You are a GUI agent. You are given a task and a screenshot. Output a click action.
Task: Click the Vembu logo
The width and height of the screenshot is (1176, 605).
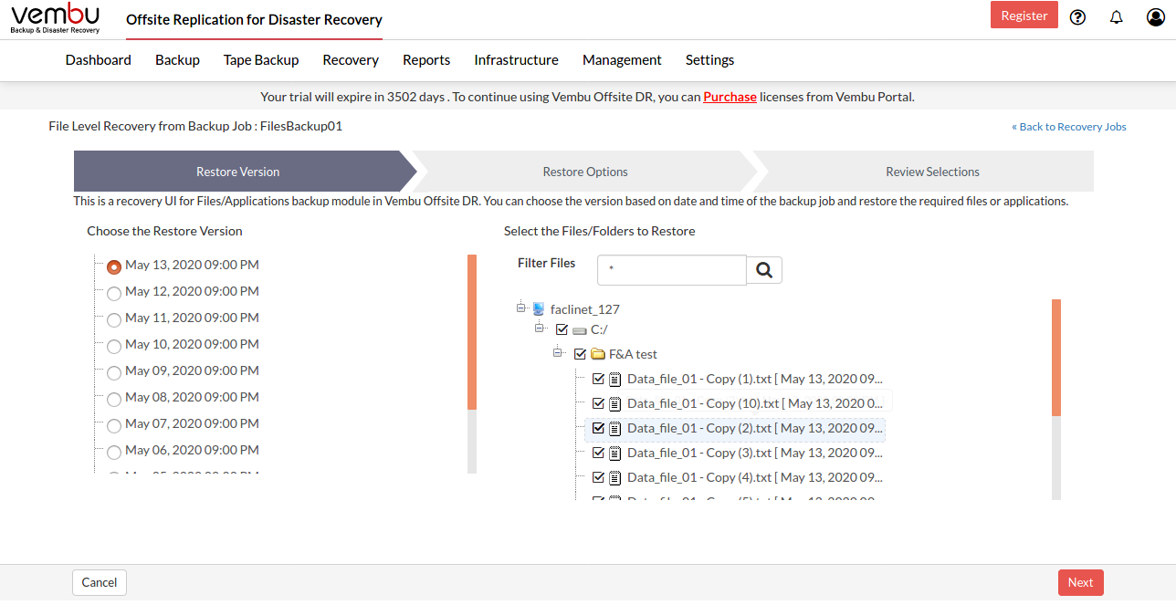(x=56, y=18)
